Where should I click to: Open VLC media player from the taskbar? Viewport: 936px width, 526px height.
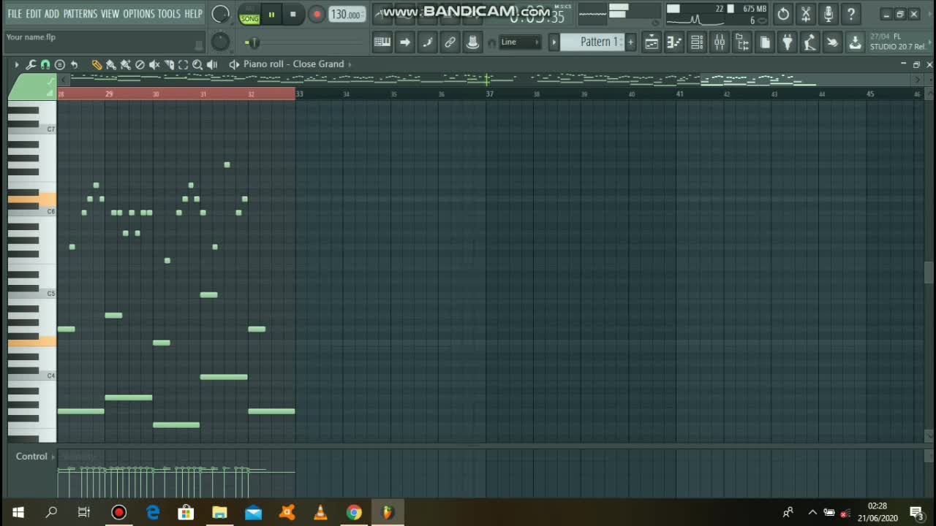coord(320,512)
